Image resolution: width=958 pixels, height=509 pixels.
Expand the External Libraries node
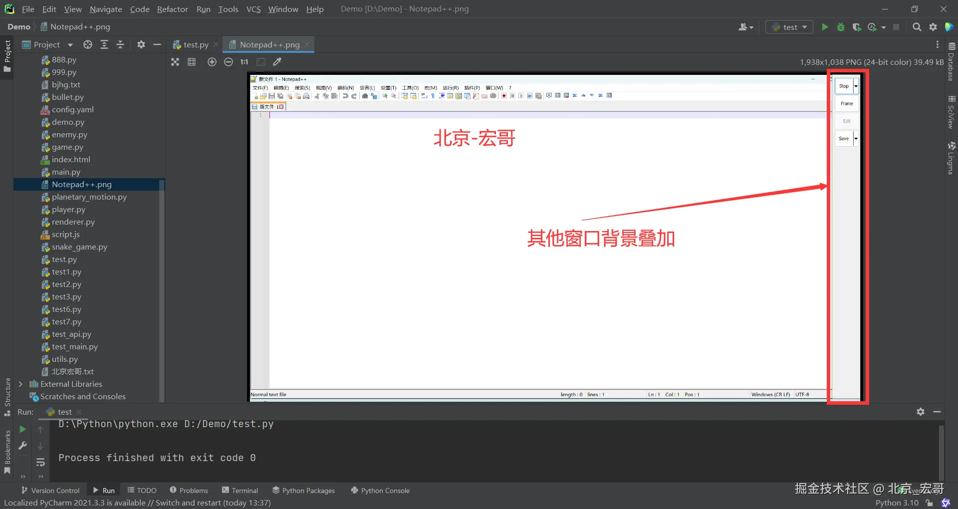click(x=20, y=384)
